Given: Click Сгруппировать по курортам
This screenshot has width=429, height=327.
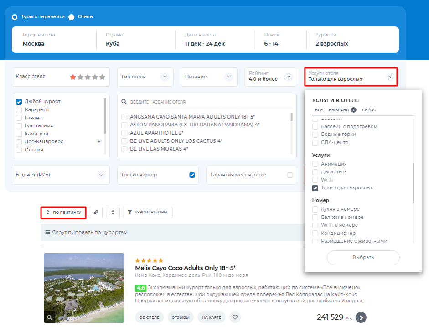Looking at the screenshot, I should coord(90,232).
